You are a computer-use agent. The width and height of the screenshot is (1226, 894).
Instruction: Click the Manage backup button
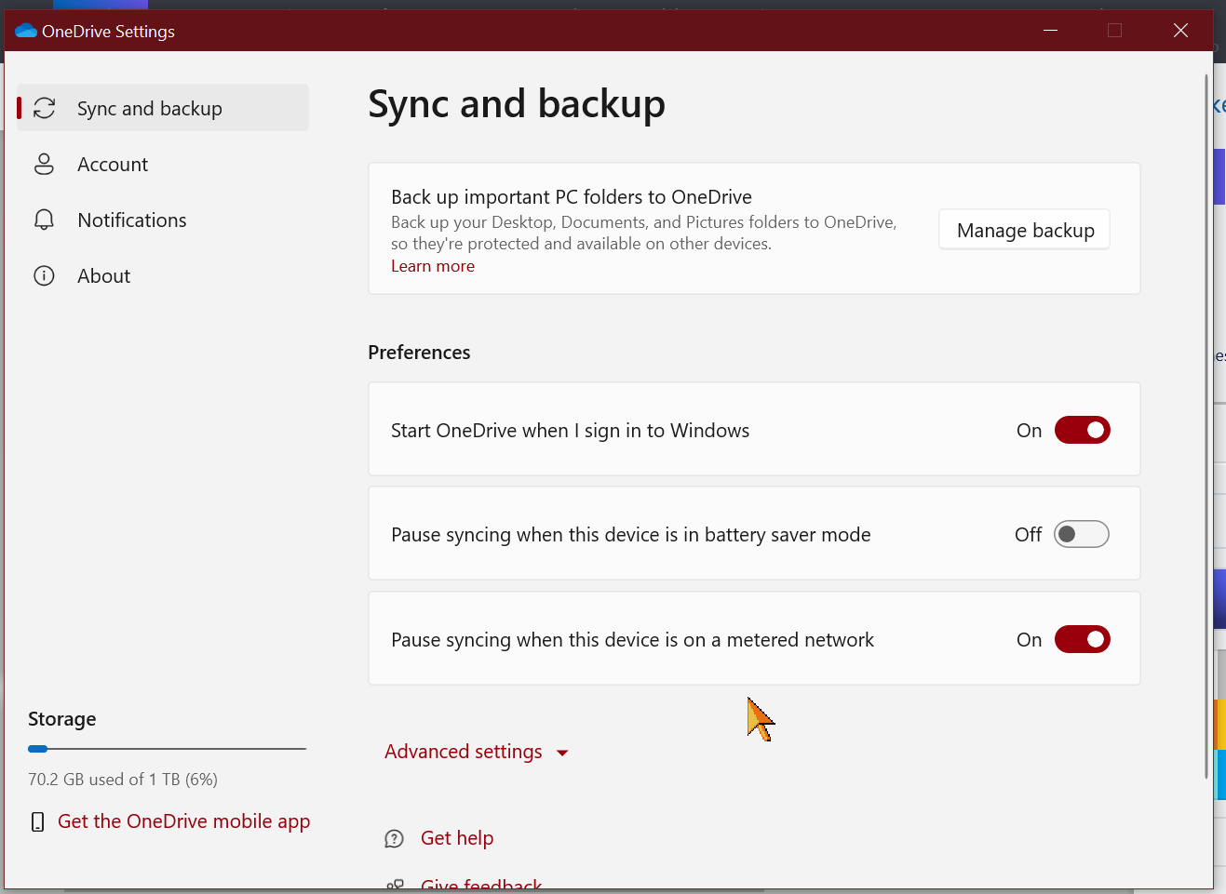tap(1024, 229)
